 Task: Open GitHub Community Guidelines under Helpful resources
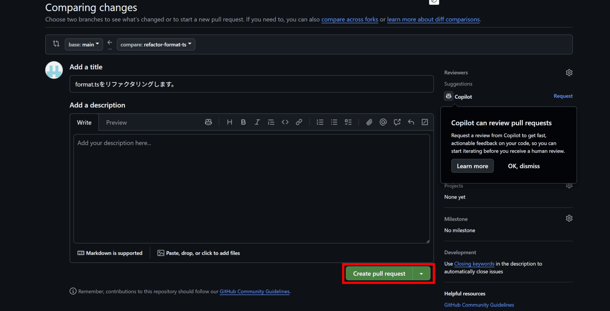pos(479,305)
